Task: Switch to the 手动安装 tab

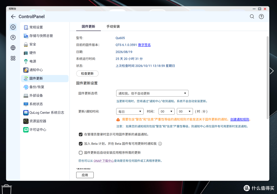Action: click(x=113, y=26)
